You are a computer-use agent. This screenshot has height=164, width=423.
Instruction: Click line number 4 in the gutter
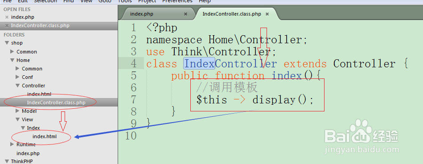133,64
